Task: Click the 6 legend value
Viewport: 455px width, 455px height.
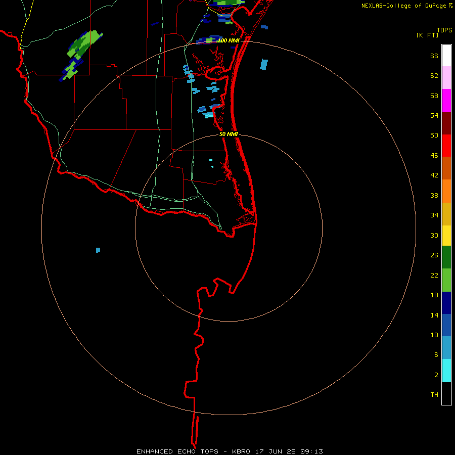Action: pos(436,354)
